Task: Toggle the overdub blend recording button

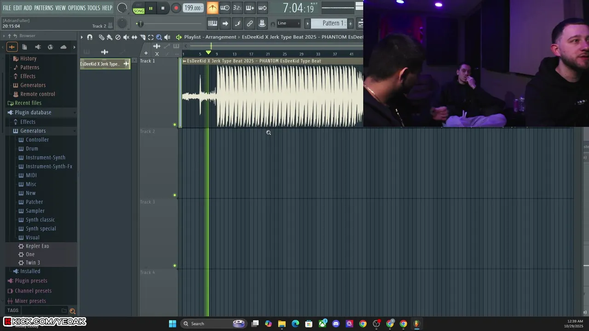Action: coord(250,8)
